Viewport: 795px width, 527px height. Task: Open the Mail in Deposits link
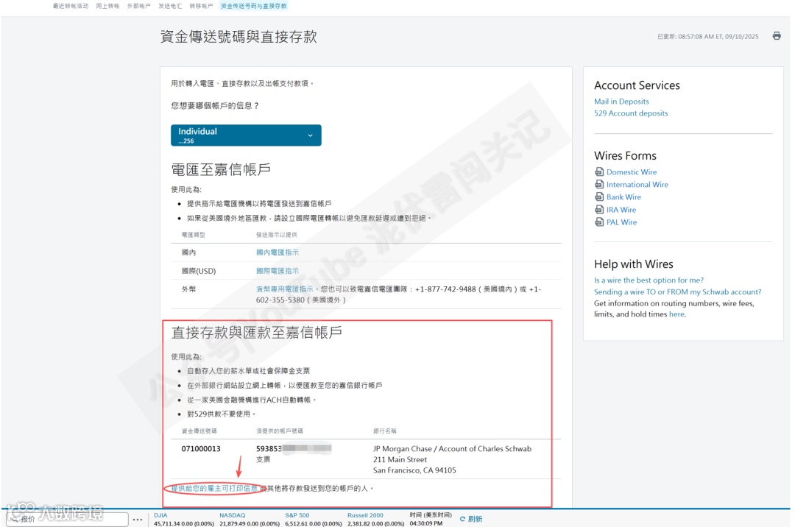(621, 102)
